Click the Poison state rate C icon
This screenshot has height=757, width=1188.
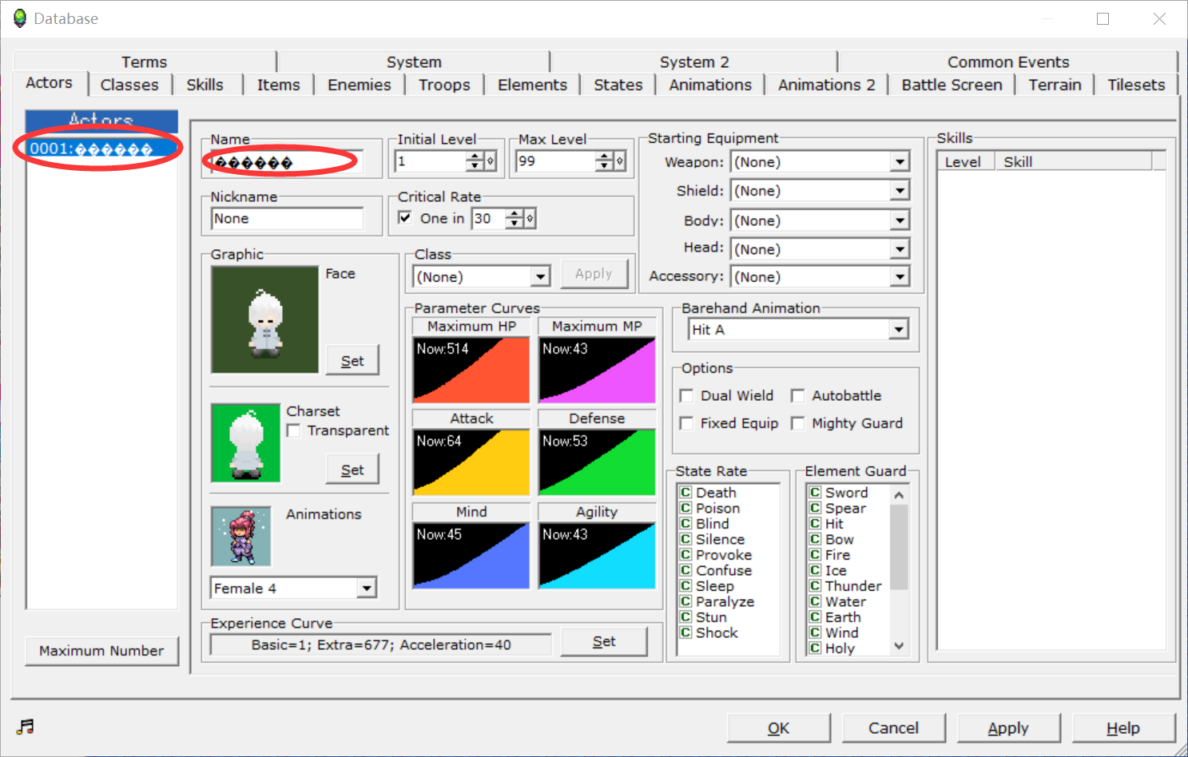pos(685,508)
